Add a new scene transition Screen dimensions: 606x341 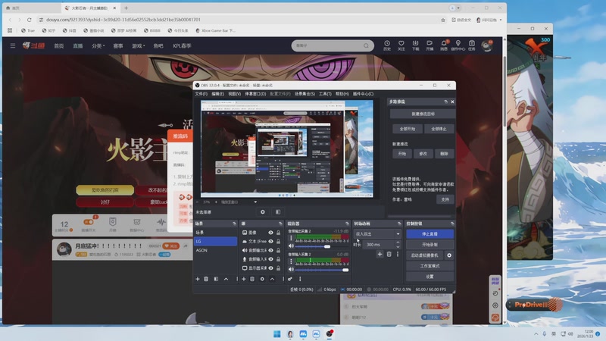pos(380,254)
